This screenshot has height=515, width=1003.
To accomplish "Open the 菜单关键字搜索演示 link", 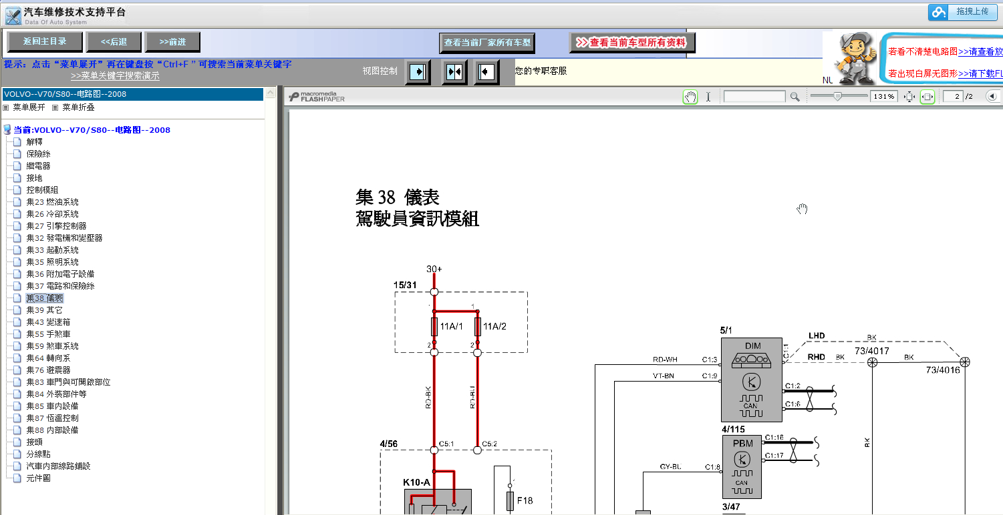I will pyautogui.click(x=115, y=76).
